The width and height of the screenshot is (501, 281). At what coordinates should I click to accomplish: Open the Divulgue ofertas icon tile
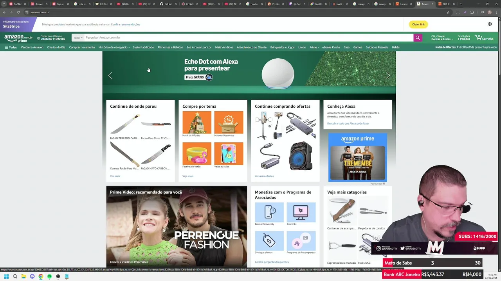[269, 241]
